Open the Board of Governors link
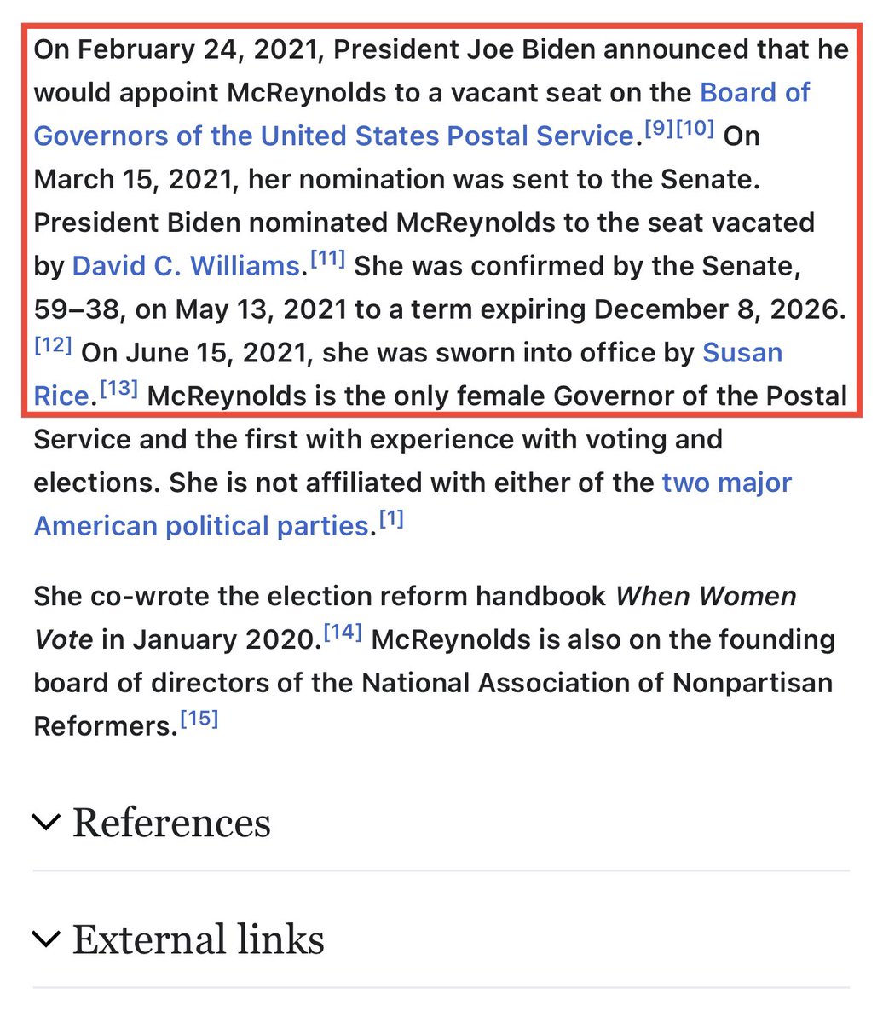The height and width of the screenshot is (1023, 883). click(332, 136)
